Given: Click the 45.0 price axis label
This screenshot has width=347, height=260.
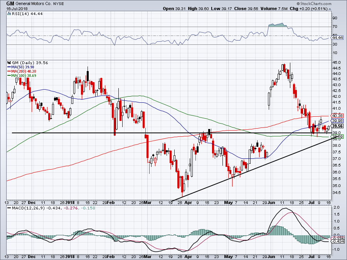Looking at the screenshot, I should pyautogui.click(x=337, y=63).
